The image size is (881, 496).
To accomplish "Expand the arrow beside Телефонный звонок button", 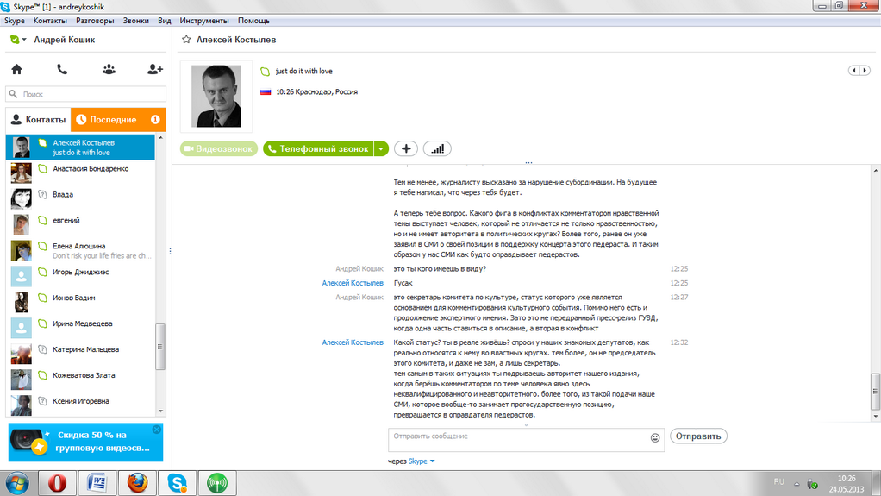I will tap(381, 148).
